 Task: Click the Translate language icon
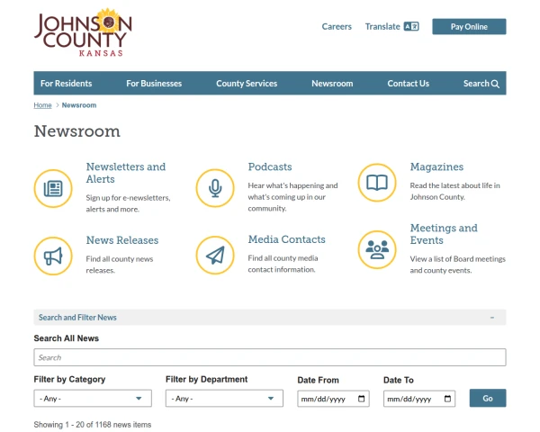coord(411,27)
